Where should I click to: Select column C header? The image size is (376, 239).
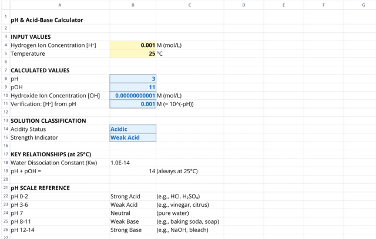pyautogui.click(x=190, y=5)
